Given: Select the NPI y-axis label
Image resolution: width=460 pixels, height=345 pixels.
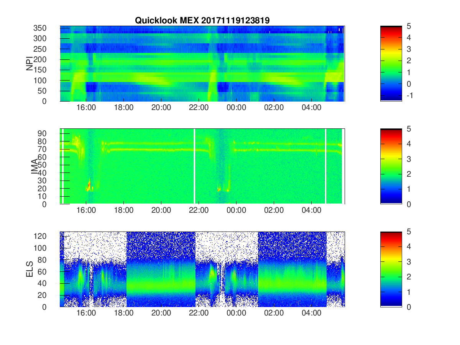Looking at the screenshot, I should point(29,64).
